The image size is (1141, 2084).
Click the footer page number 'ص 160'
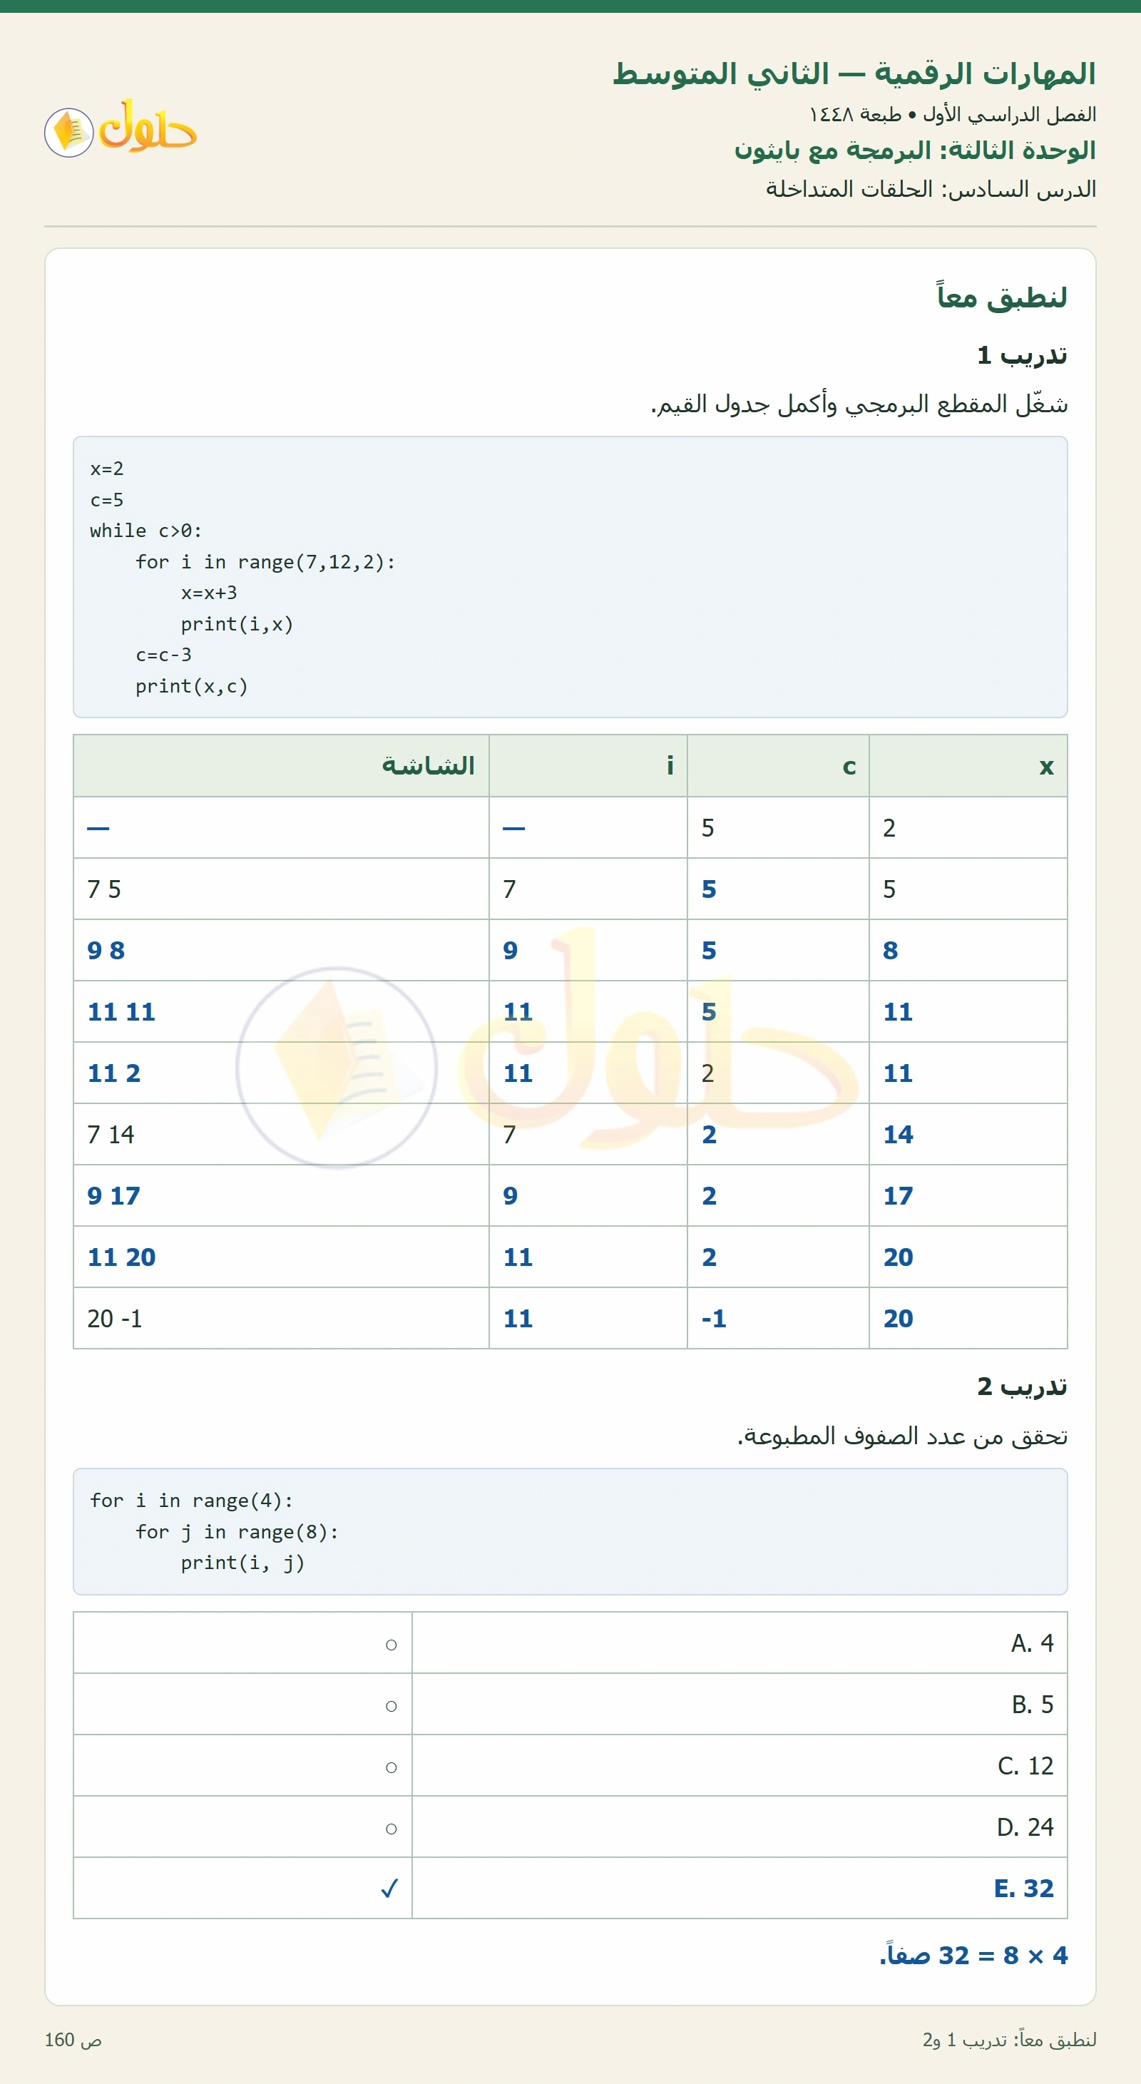(73, 2040)
